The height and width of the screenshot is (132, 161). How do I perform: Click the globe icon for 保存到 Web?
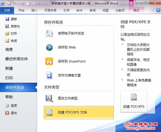(49, 47)
